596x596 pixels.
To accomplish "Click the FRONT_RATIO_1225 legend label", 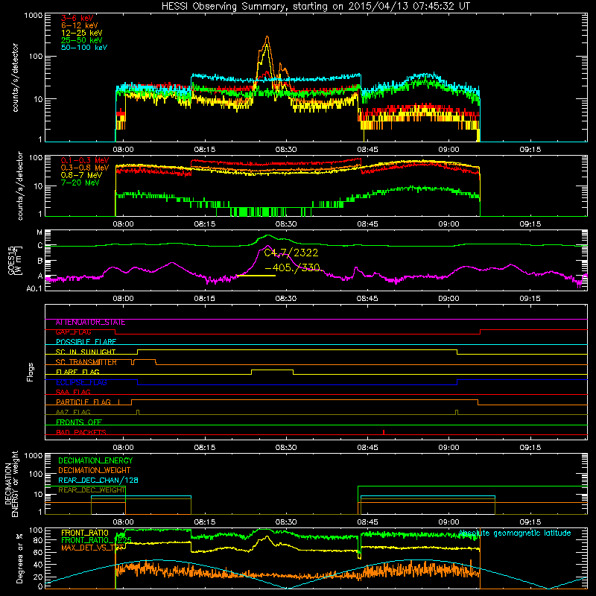I will click(96, 540).
